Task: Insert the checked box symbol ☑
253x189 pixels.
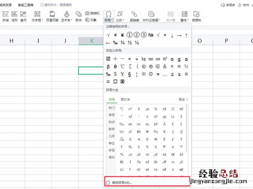Action: coord(108,59)
